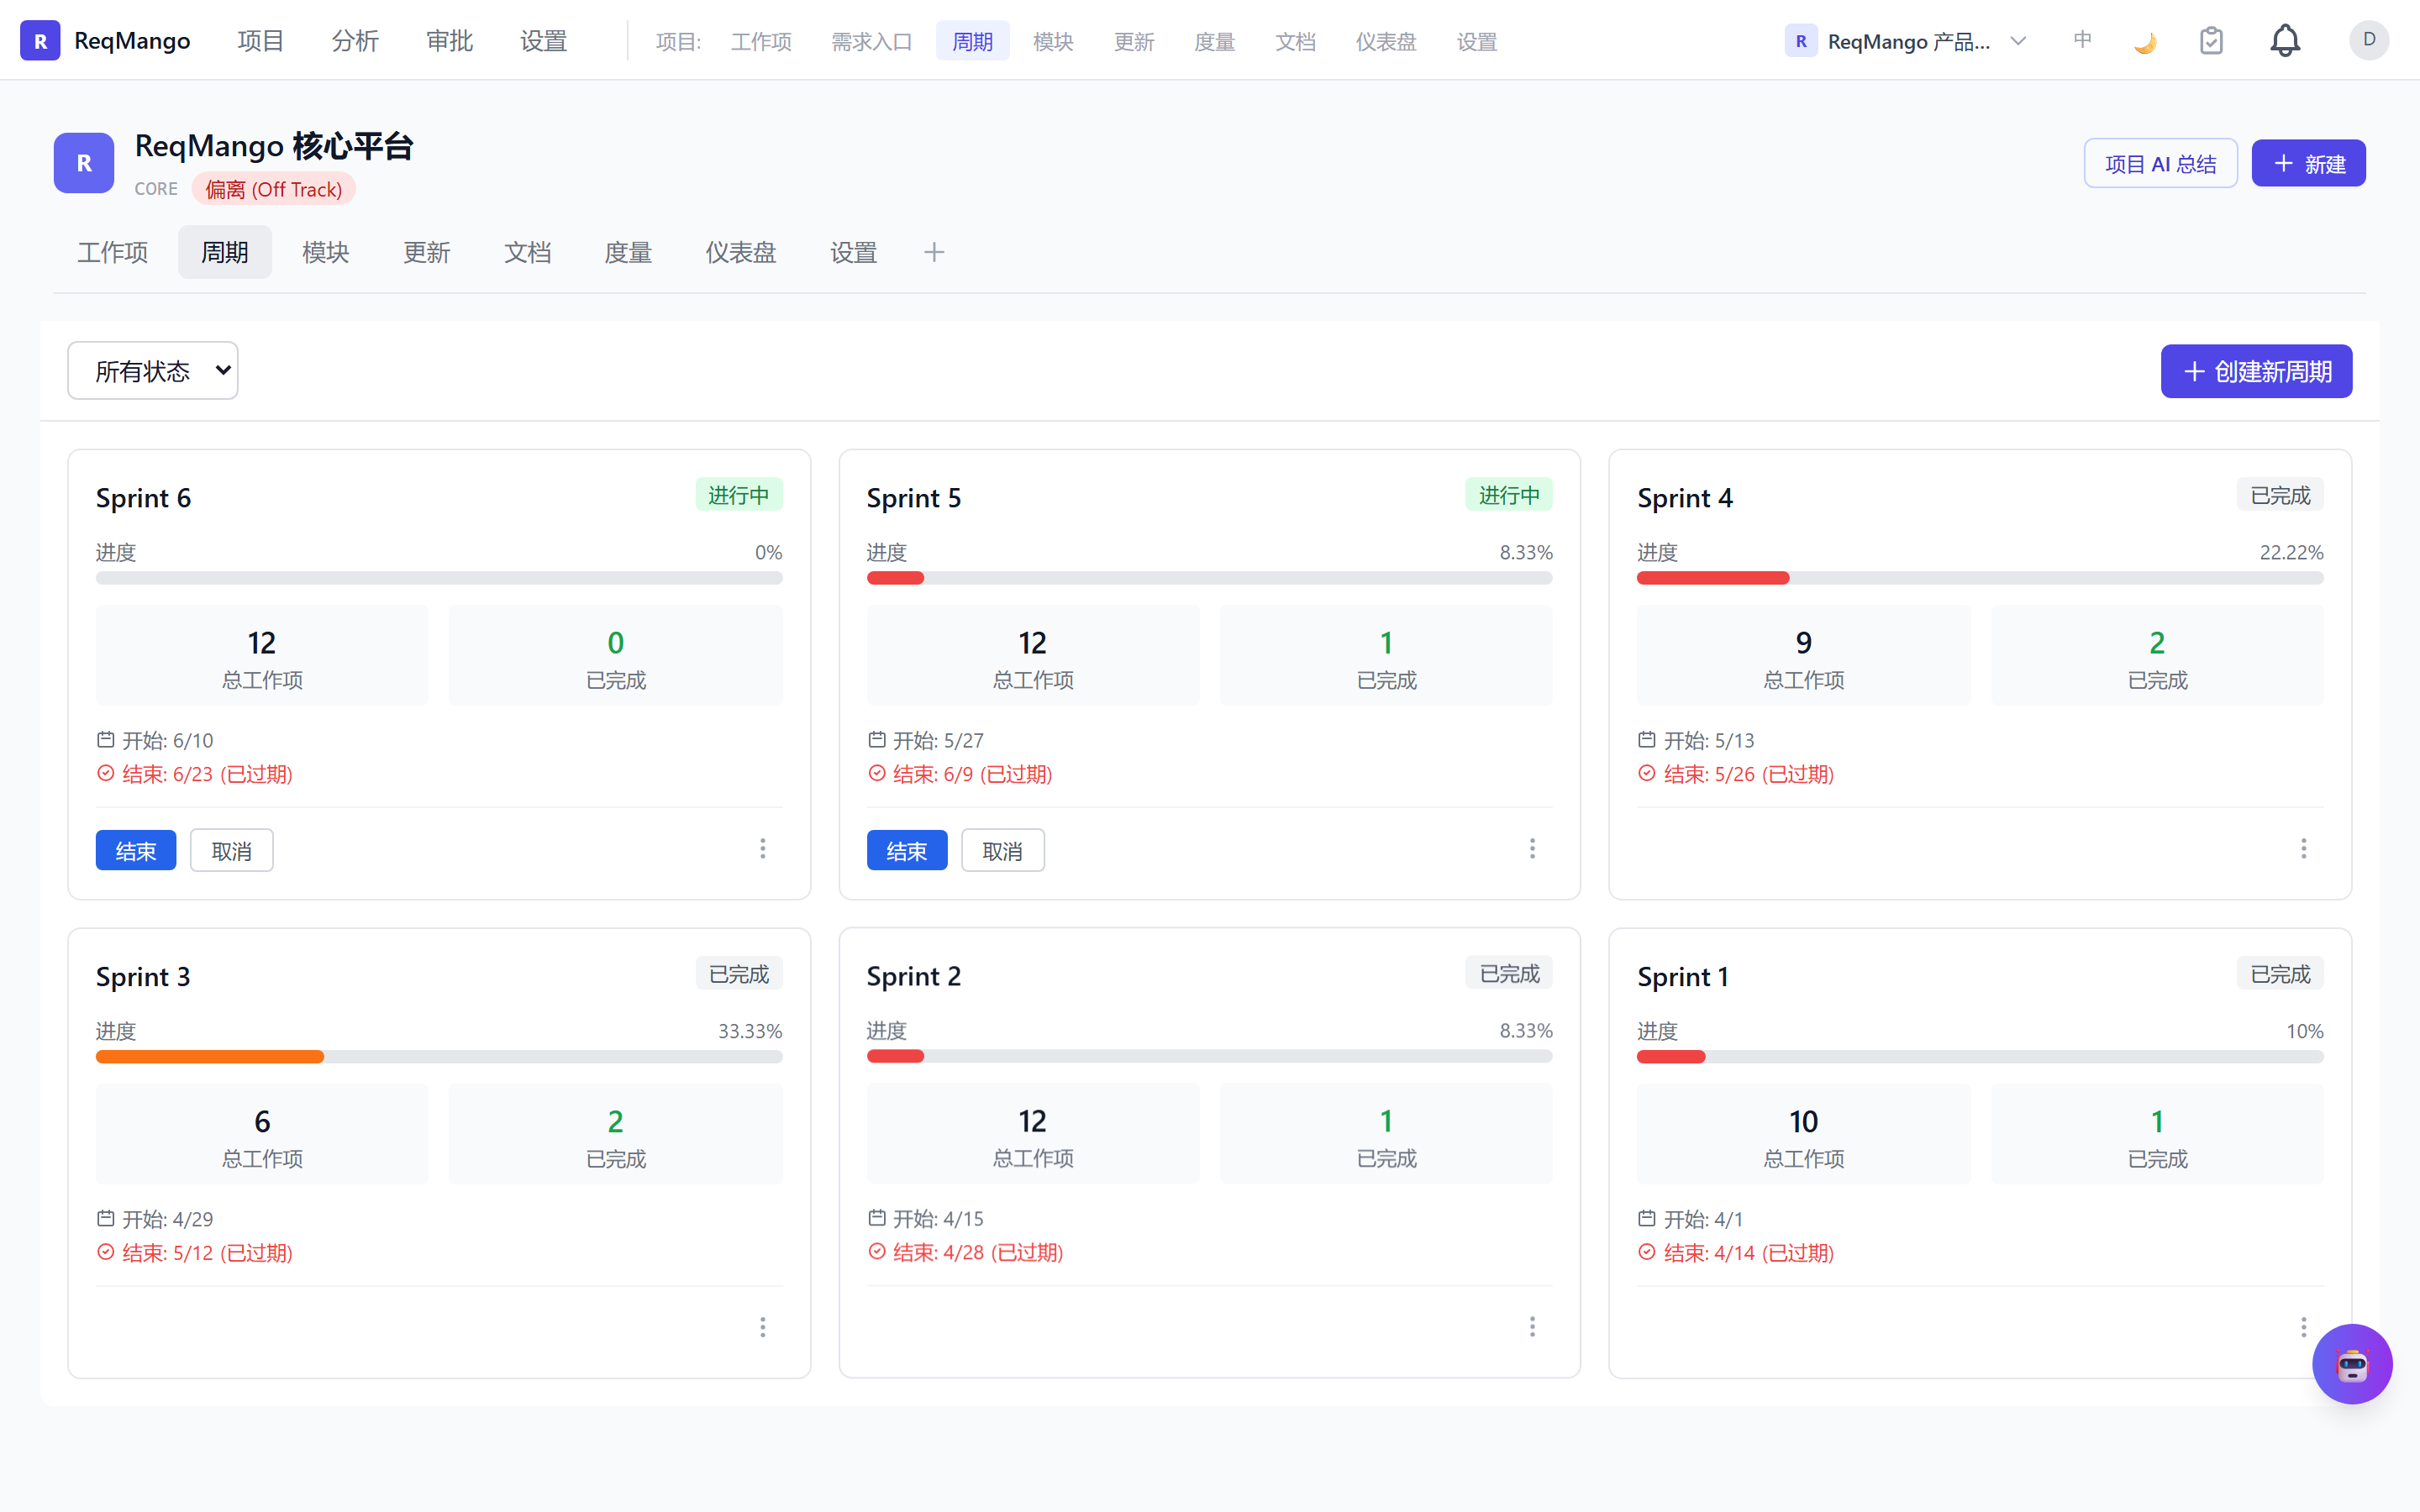The image size is (2420, 1512).
Task: Open the Sprint 1 card title
Action: [x=1683, y=976]
